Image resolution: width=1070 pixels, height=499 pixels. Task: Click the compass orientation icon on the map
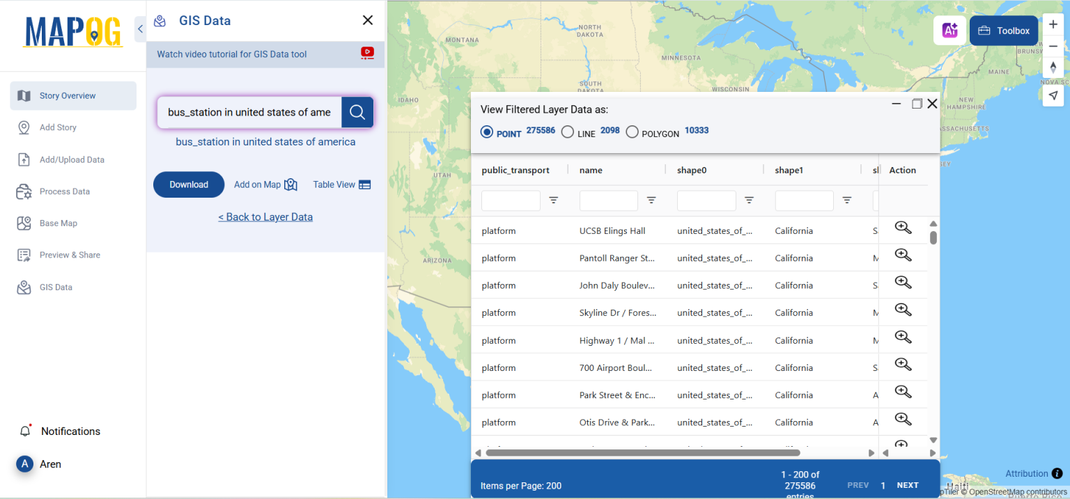click(x=1053, y=68)
